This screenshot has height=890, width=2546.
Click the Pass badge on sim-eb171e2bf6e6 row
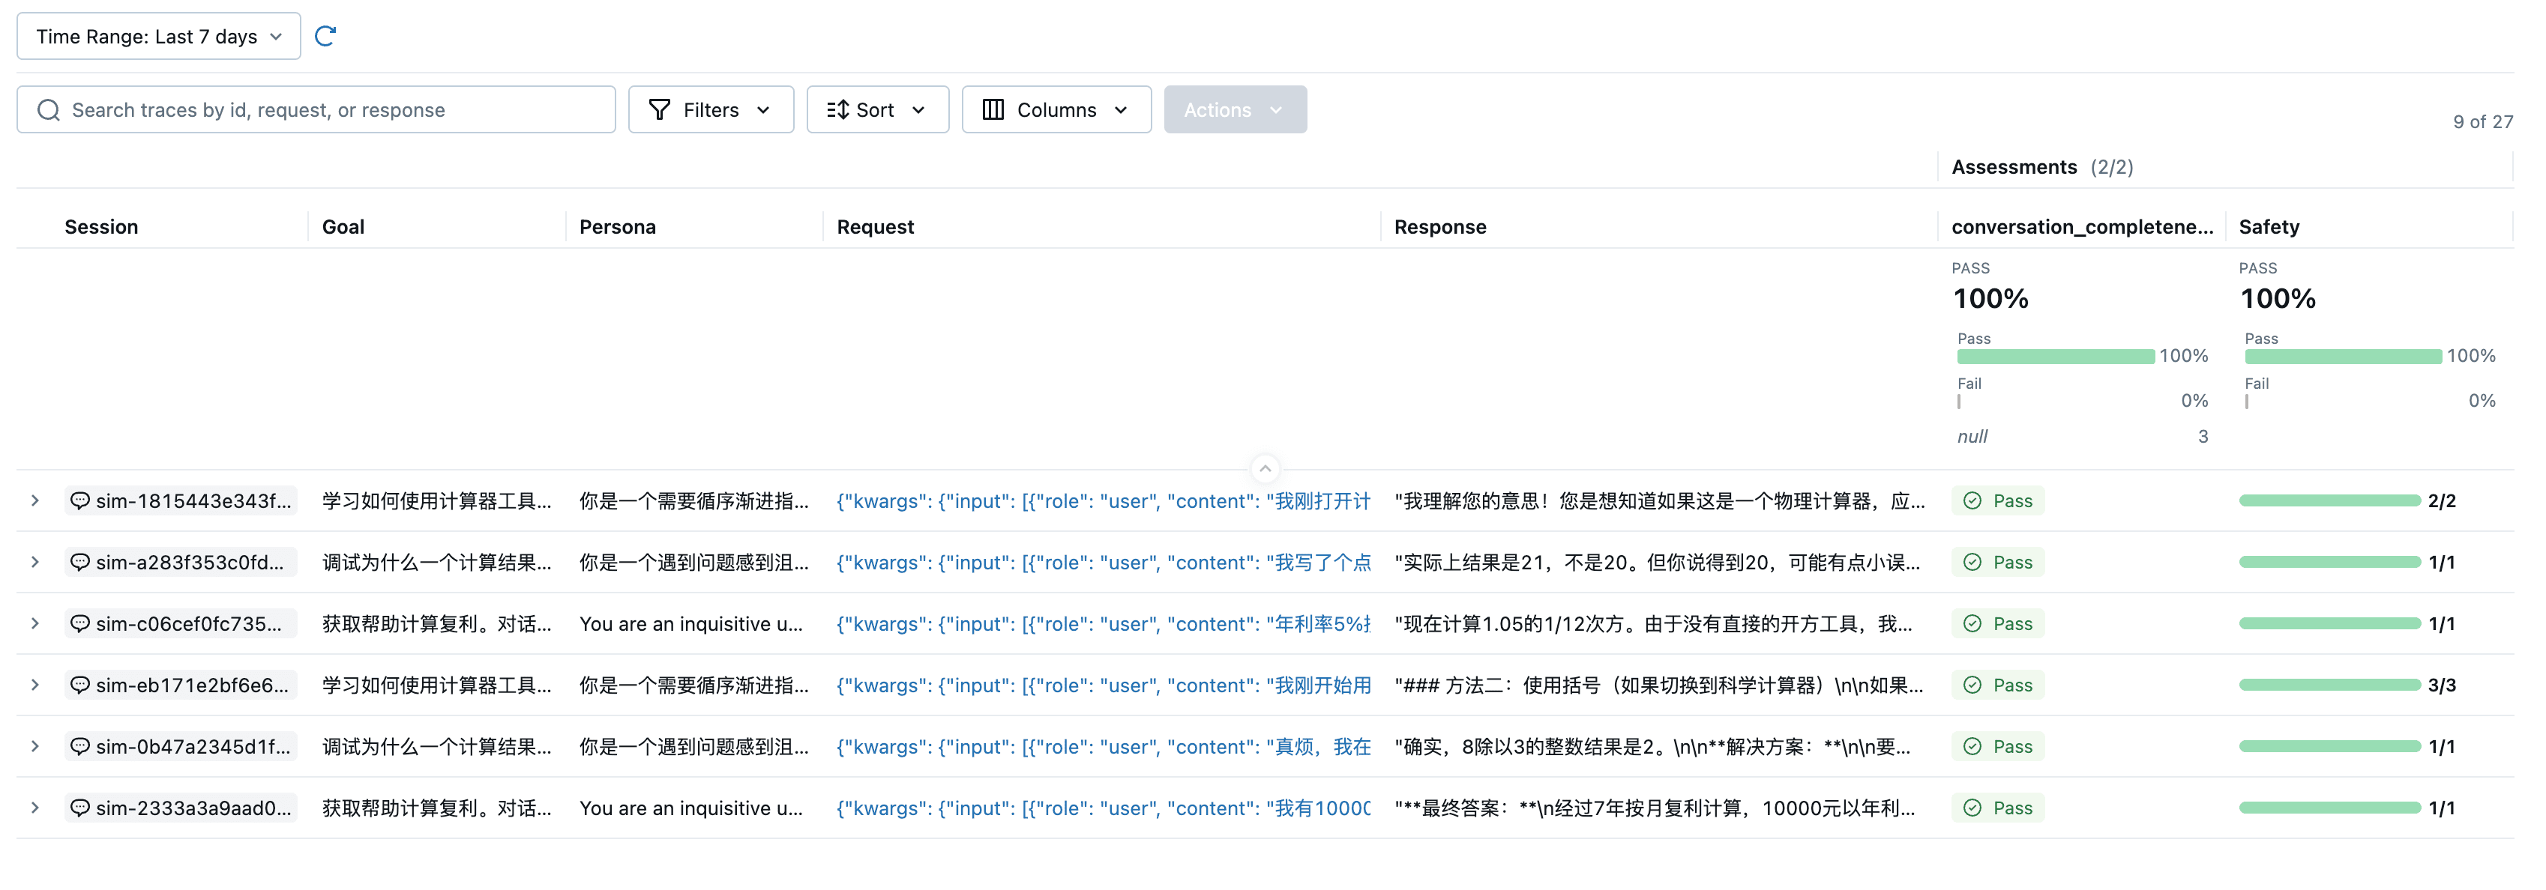[1997, 685]
